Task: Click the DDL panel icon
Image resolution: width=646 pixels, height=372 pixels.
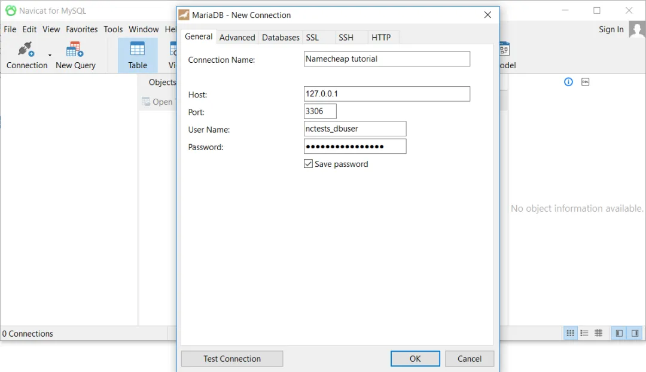Action: [586, 82]
